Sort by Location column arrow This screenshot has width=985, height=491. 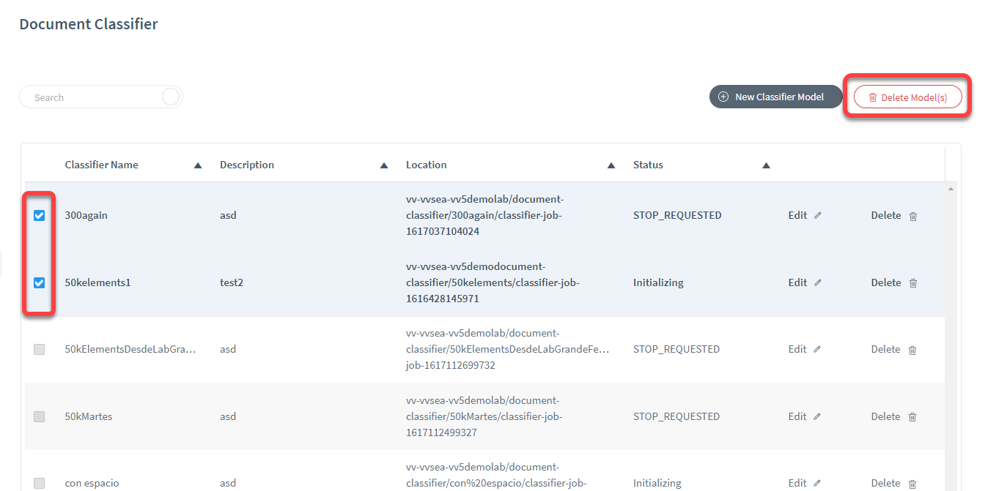(x=611, y=165)
